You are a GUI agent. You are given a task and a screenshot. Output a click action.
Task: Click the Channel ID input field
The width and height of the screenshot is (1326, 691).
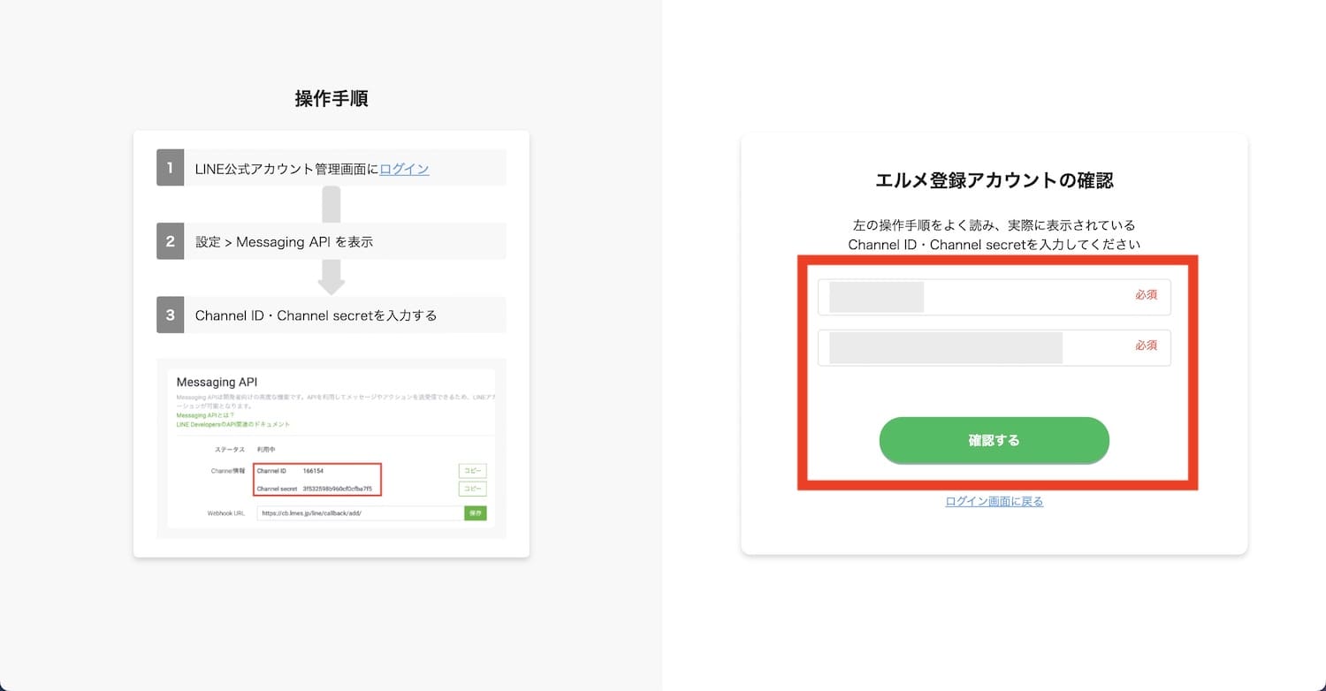click(x=994, y=297)
